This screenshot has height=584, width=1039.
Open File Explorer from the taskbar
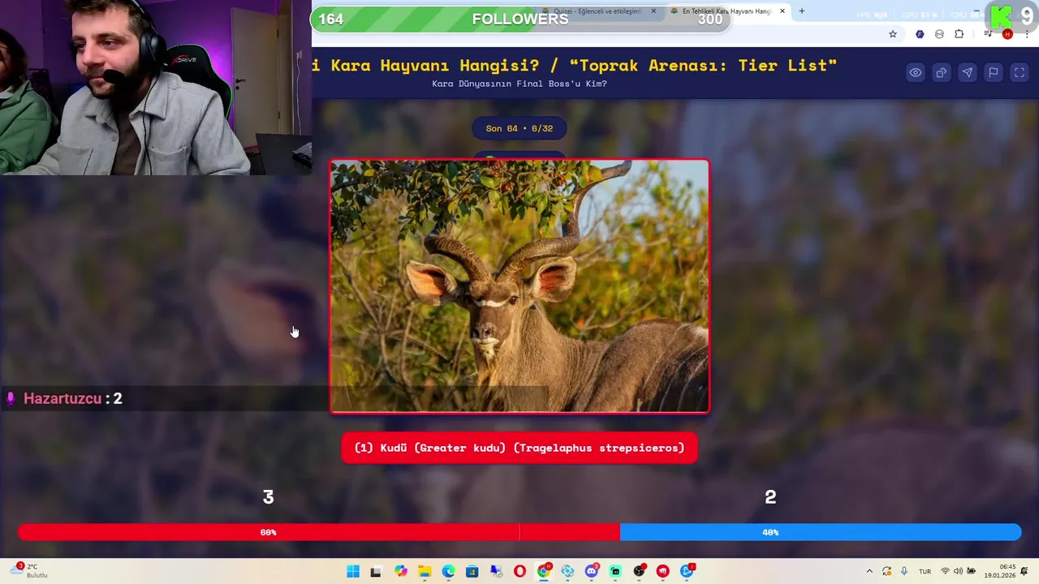pyautogui.click(x=425, y=572)
